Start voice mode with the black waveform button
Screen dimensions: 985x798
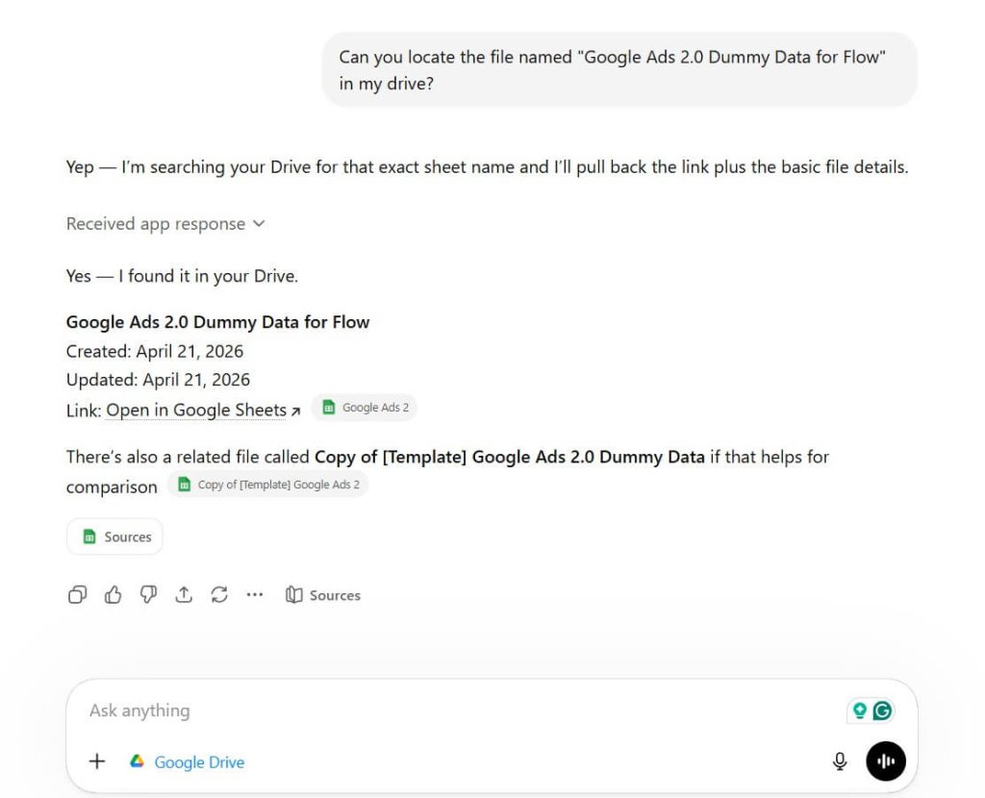click(885, 761)
